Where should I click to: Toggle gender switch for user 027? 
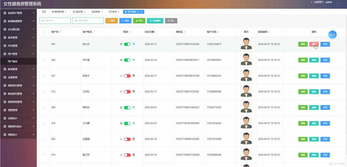(x=127, y=76)
